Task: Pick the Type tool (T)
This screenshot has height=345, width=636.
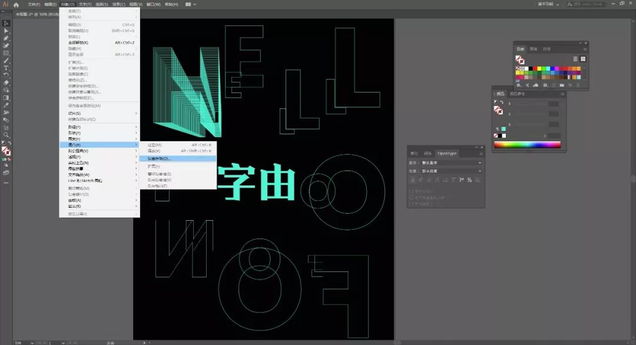Action: coord(6,68)
